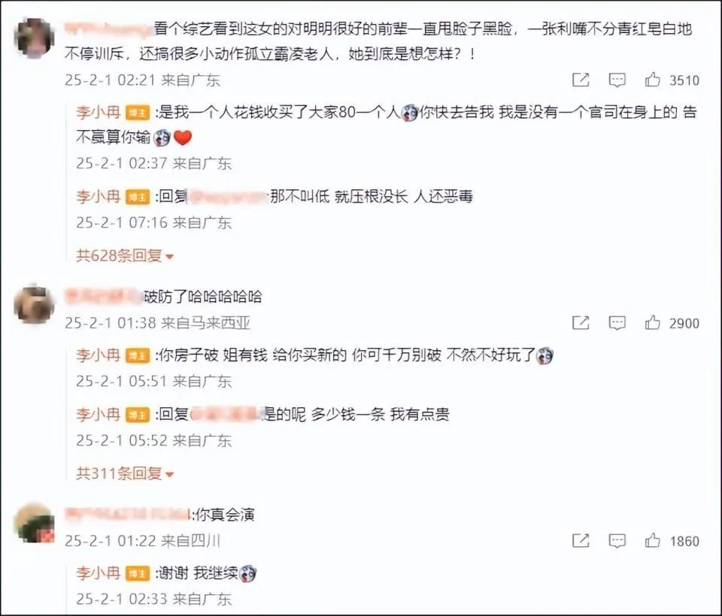This screenshot has height=616, width=722.
Task: Open avatar of the Sichuan commenter
Action: (x=35, y=524)
